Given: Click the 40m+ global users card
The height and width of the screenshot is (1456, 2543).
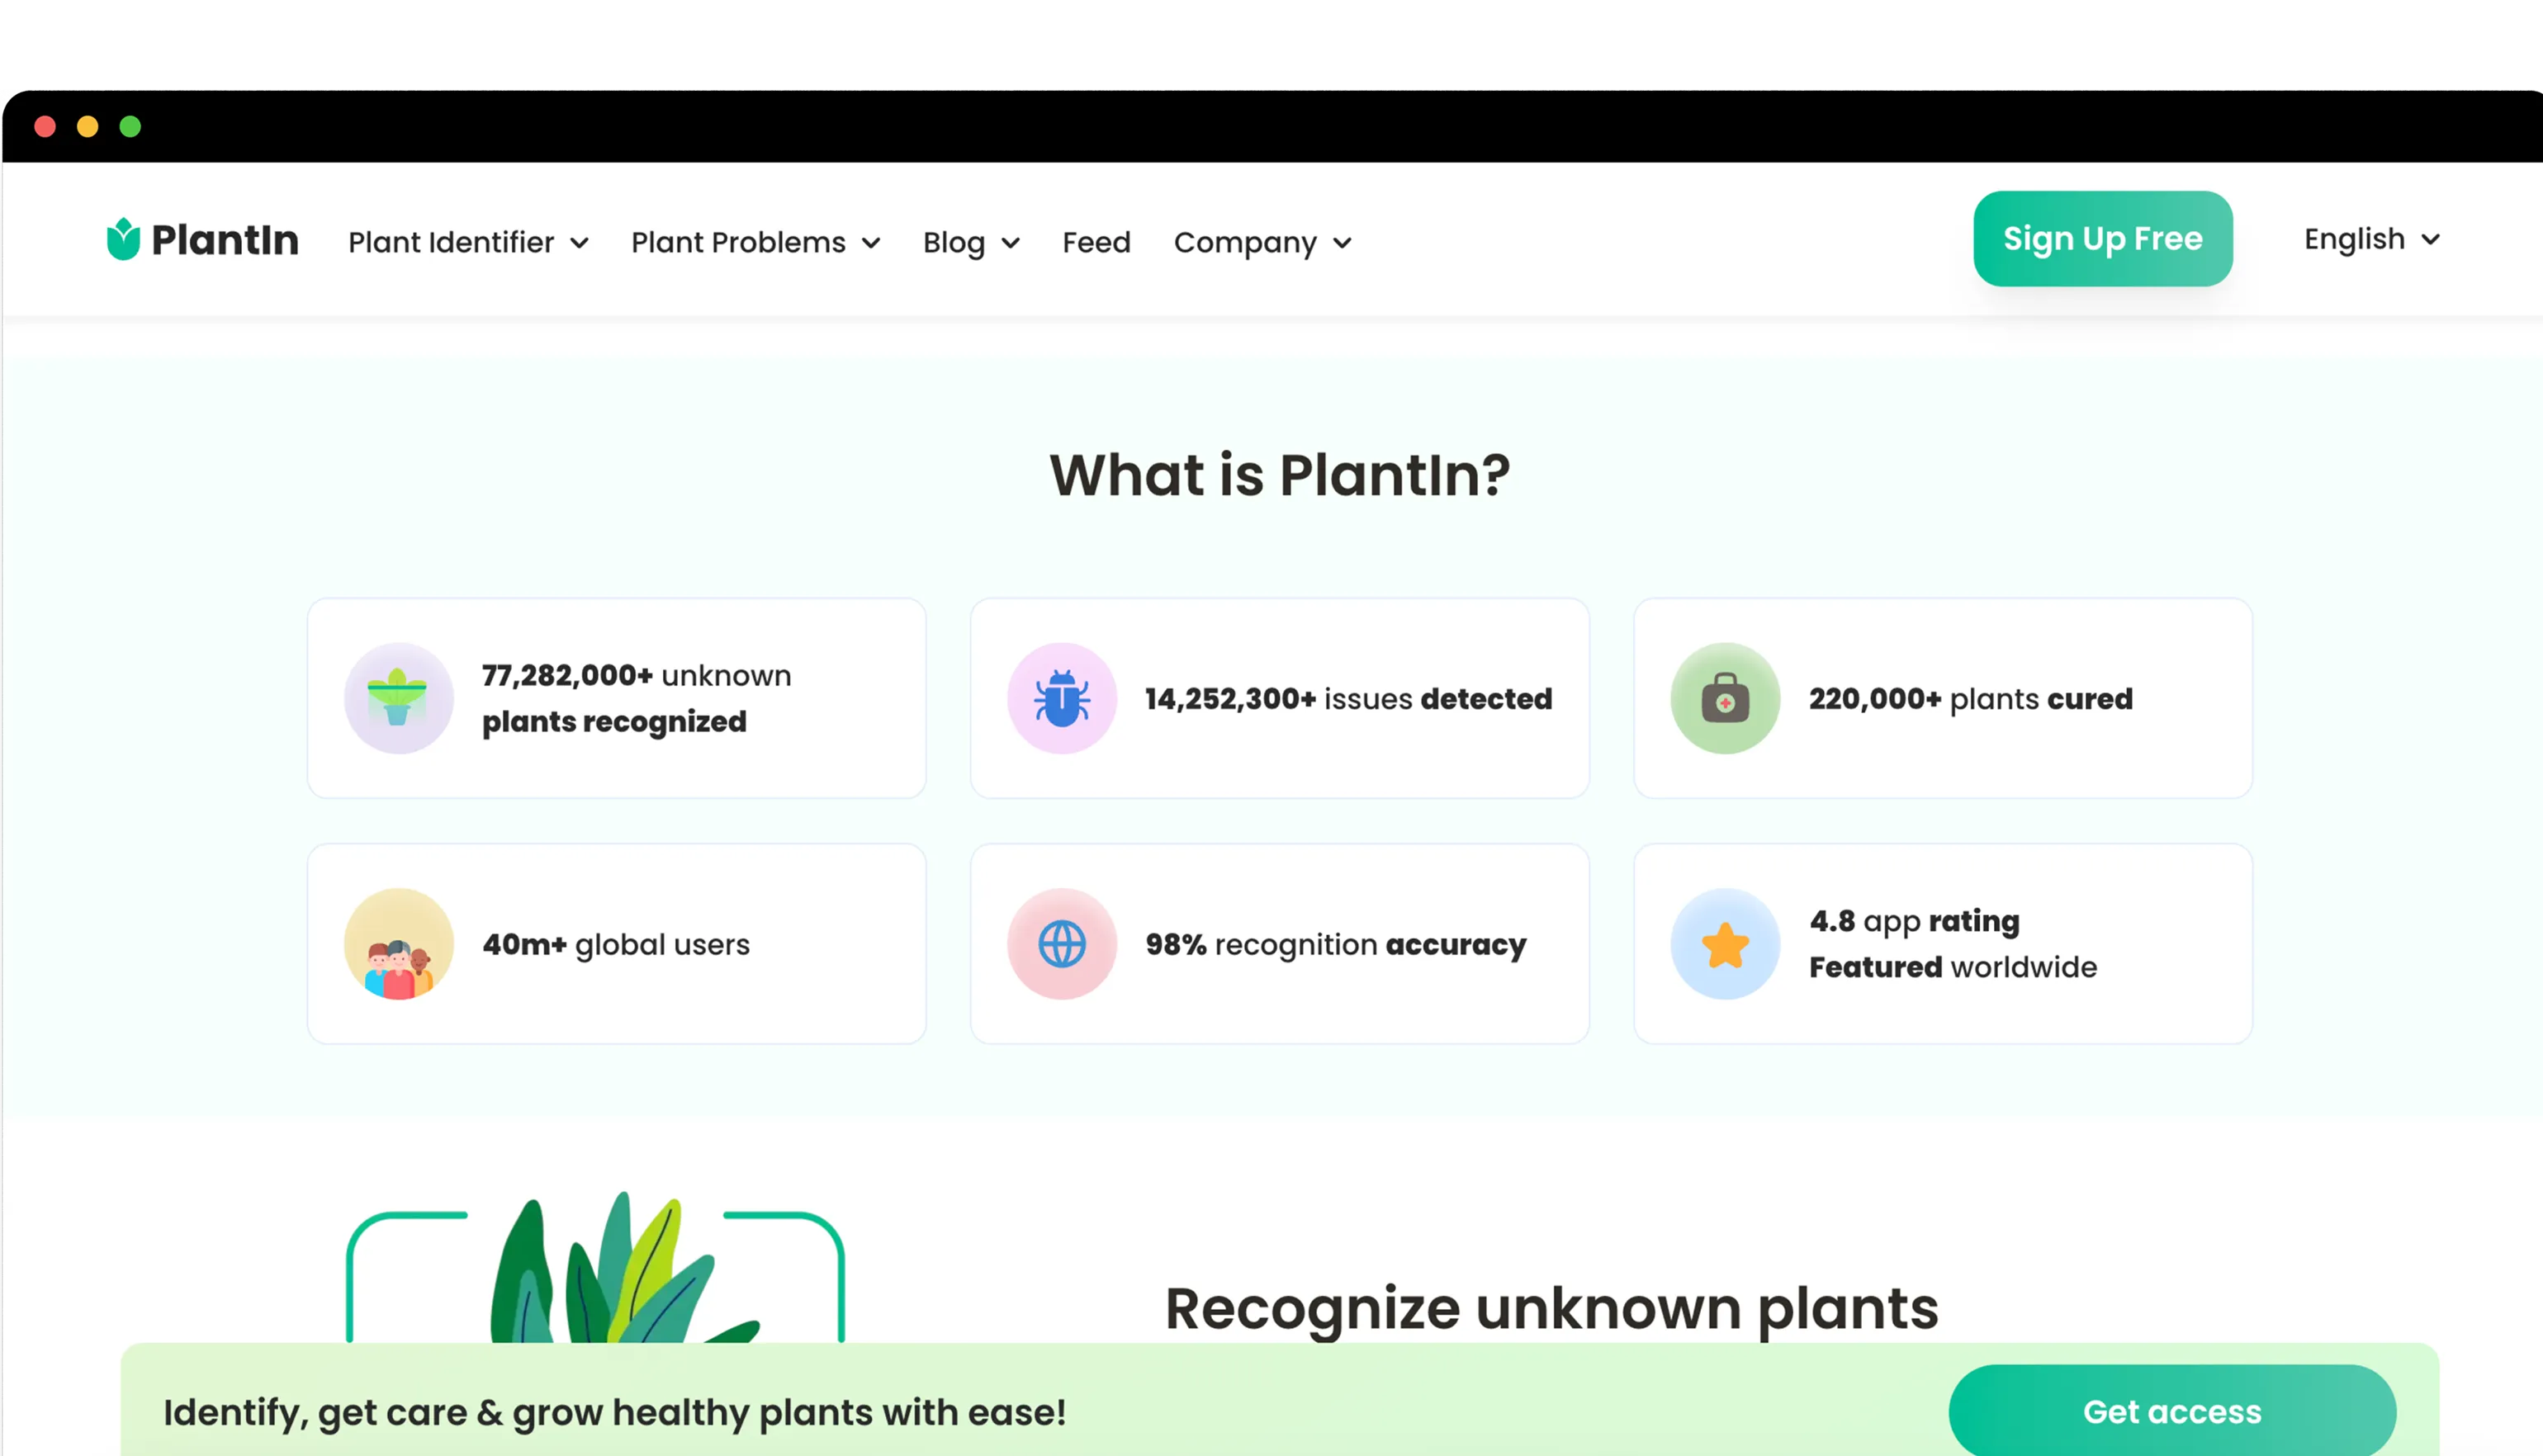Looking at the screenshot, I should pyautogui.click(x=616, y=944).
